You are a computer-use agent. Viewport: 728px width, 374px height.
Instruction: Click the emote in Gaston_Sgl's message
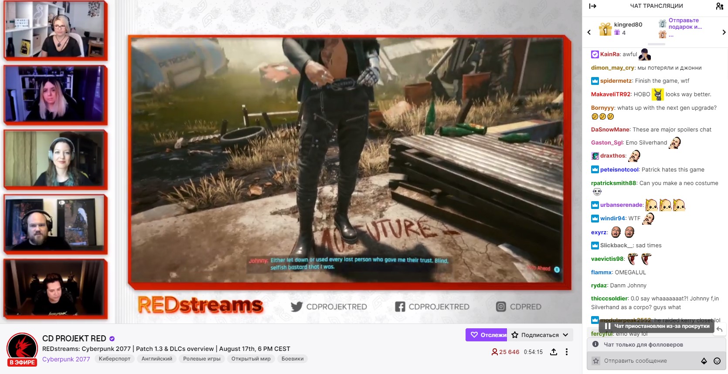(x=675, y=142)
